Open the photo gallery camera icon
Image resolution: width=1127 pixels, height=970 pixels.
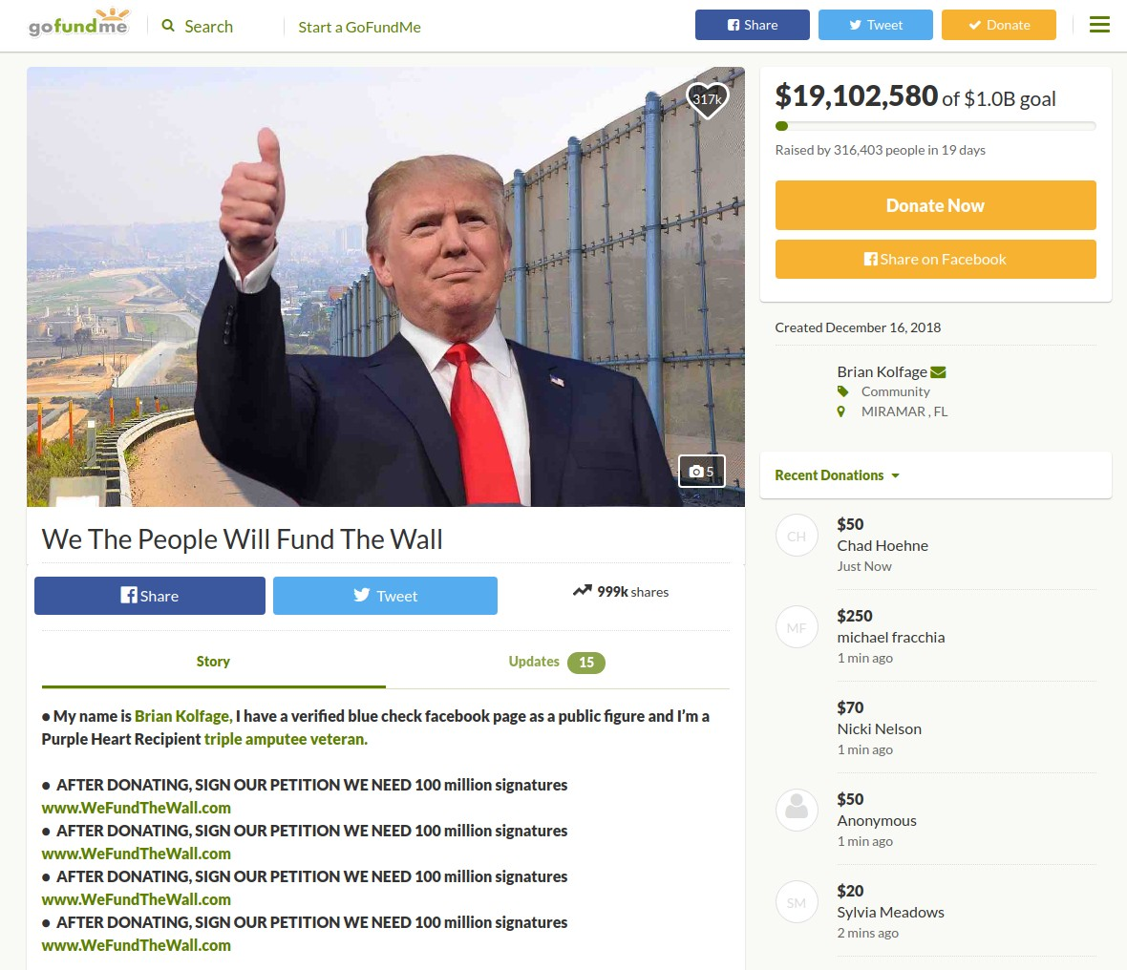(701, 472)
